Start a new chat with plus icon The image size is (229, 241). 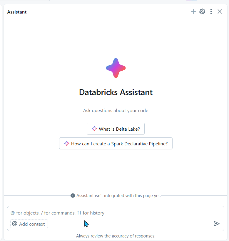(x=193, y=11)
